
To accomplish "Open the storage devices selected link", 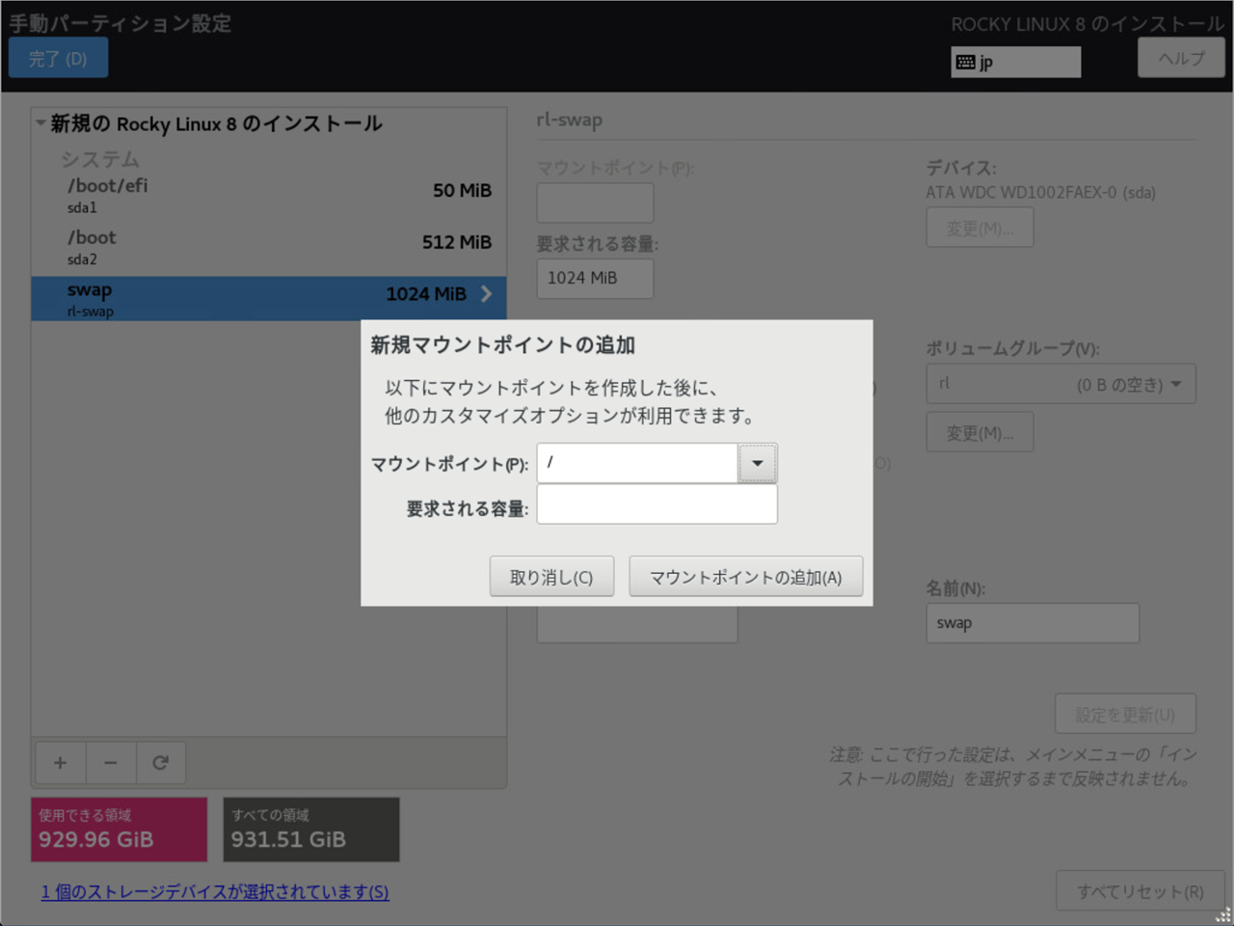I will [x=215, y=891].
